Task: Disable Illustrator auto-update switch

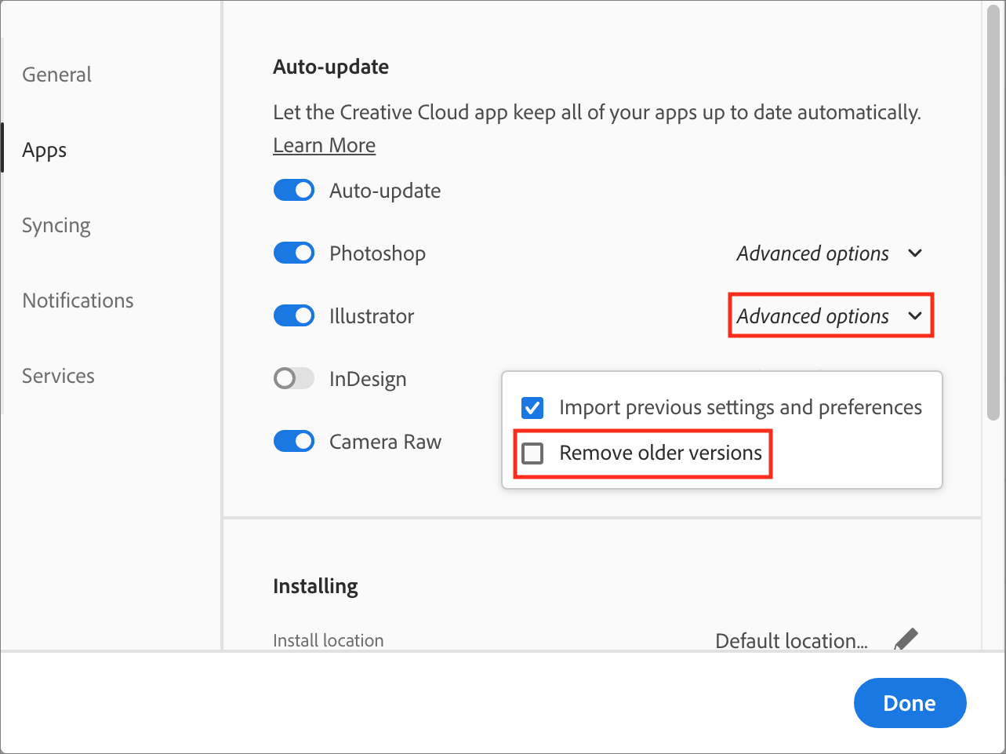Action: click(x=294, y=316)
